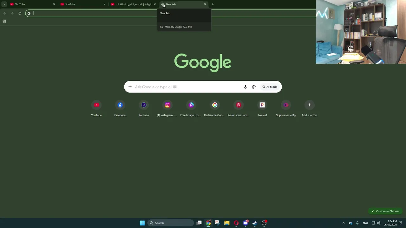
Task: Open the Free Image Ups... shortcut
Action: click(191, 109)
